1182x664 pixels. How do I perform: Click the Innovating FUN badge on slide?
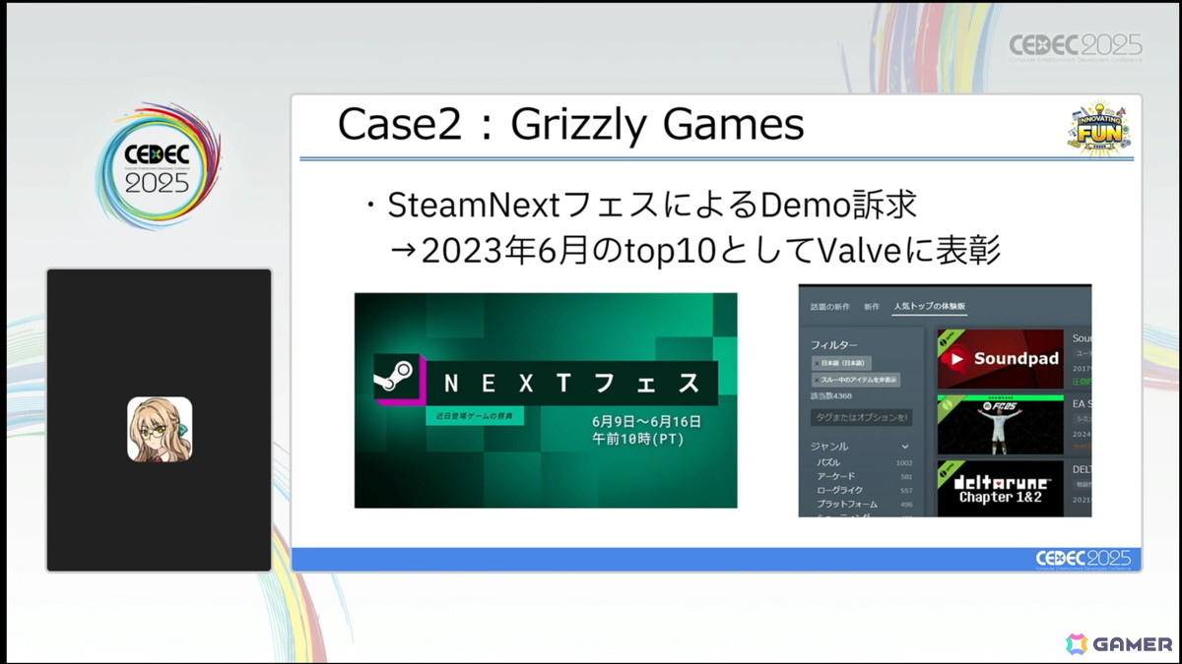tap(1097, 127)
